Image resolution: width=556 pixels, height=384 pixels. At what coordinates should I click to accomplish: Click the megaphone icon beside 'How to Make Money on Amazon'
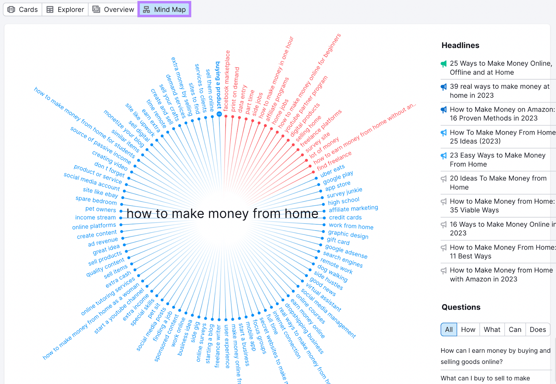(443, 110)
